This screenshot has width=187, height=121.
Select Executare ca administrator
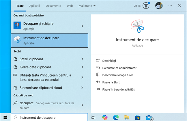point(119,68)
